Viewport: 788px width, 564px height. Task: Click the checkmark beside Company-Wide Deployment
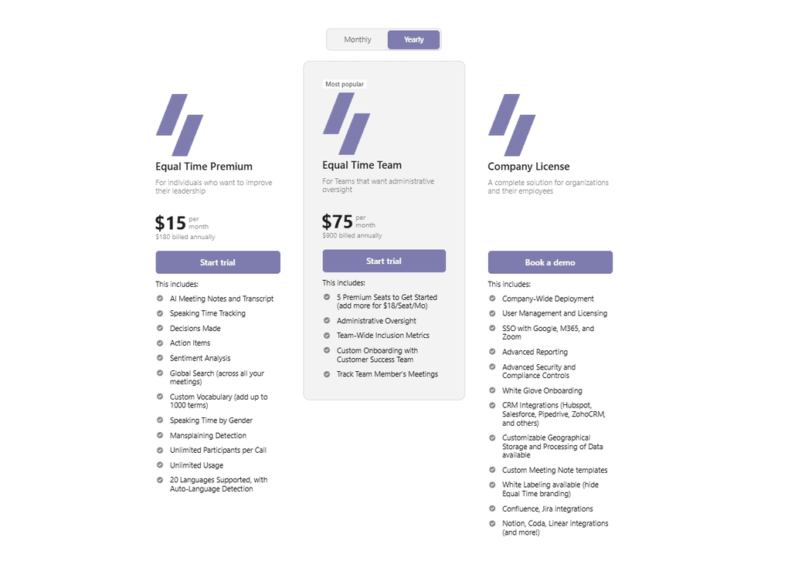[x=491, y=299]
